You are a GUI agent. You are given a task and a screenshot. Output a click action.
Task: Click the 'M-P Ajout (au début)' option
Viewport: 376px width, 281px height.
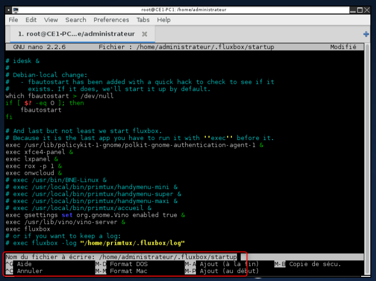[x=222, y=271]
